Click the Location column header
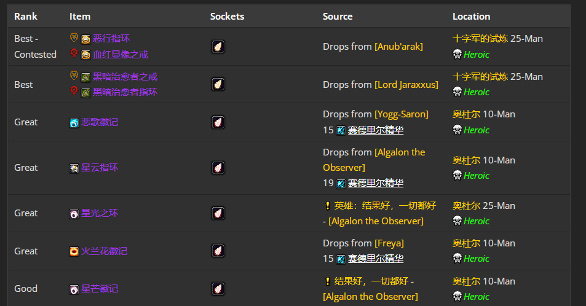 coord(471,17)
